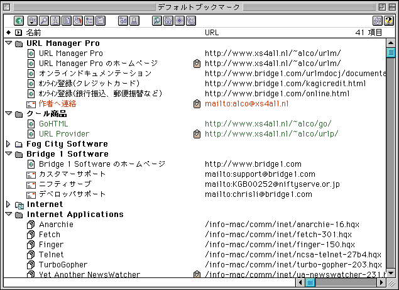The image size is (399, 290).
Task: Click the note clipboard icon beside 作者へ連絡
Action: click(197, 104)
